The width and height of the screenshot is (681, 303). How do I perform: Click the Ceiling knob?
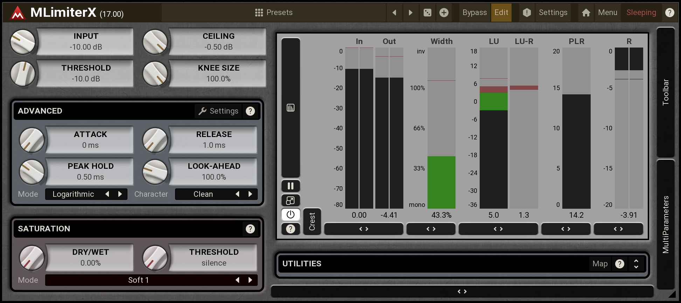coord(155,42)
